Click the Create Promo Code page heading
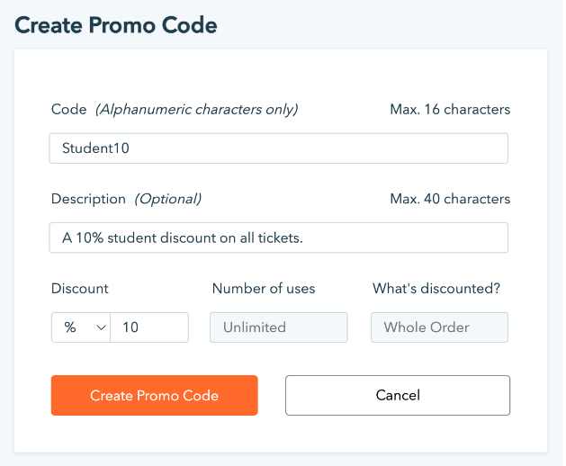 (116, 25)
